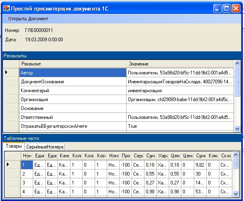Click the row selector arrow of goods row 1

pos(13,165)
